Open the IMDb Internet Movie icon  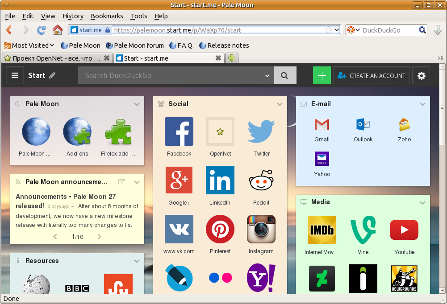[322, 230]
